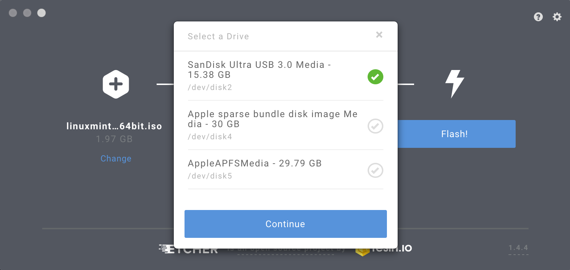Click the lightning bolt flash icon

pos(454,84)
